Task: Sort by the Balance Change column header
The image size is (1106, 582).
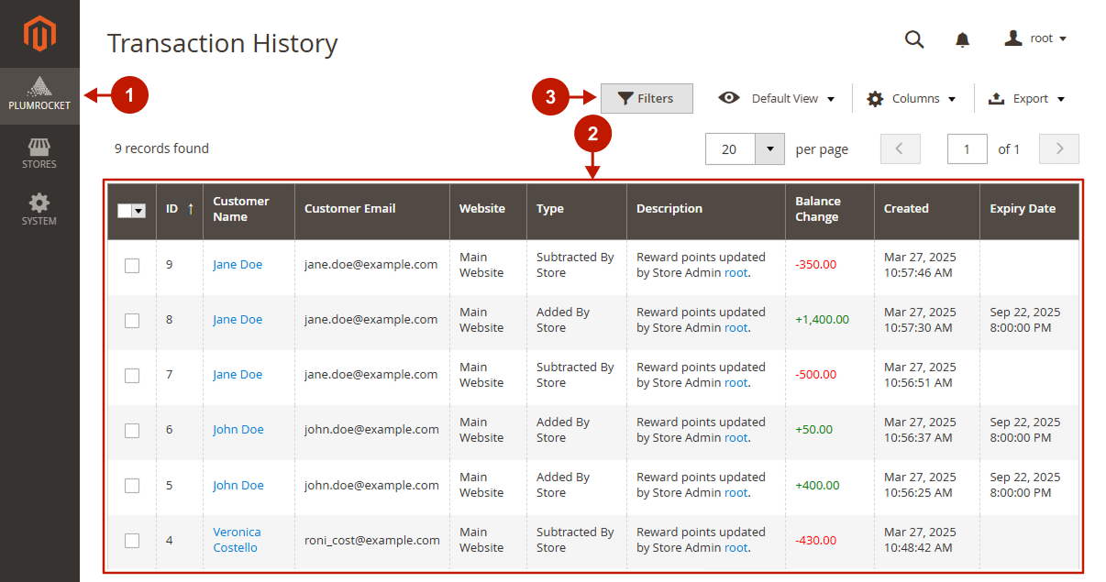Action: 817,209
